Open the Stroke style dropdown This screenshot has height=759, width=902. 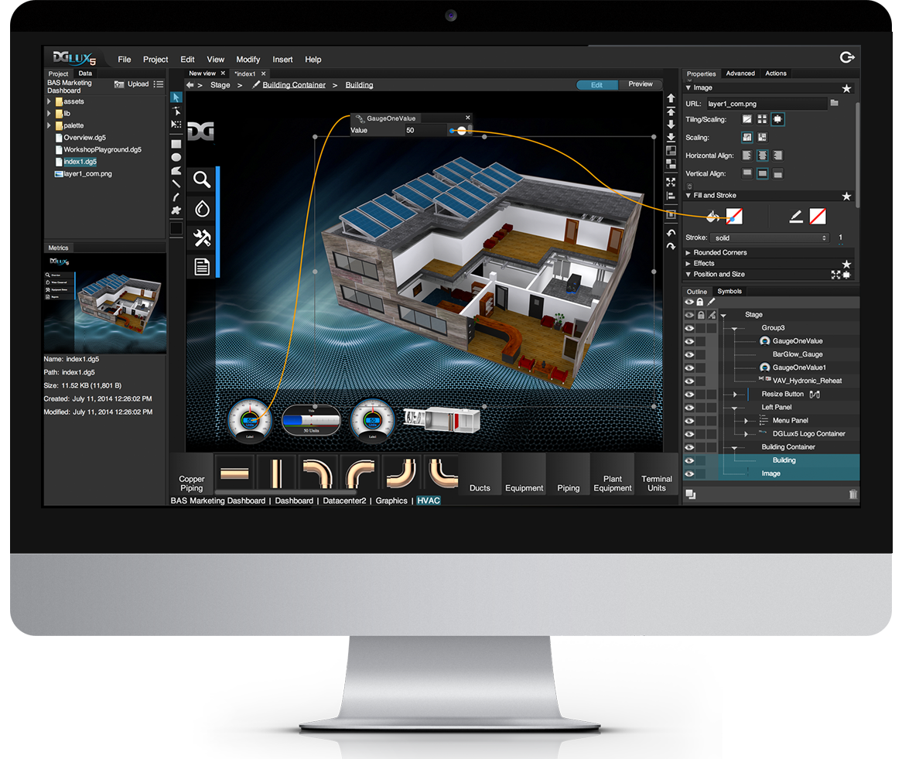coord(771,238)
